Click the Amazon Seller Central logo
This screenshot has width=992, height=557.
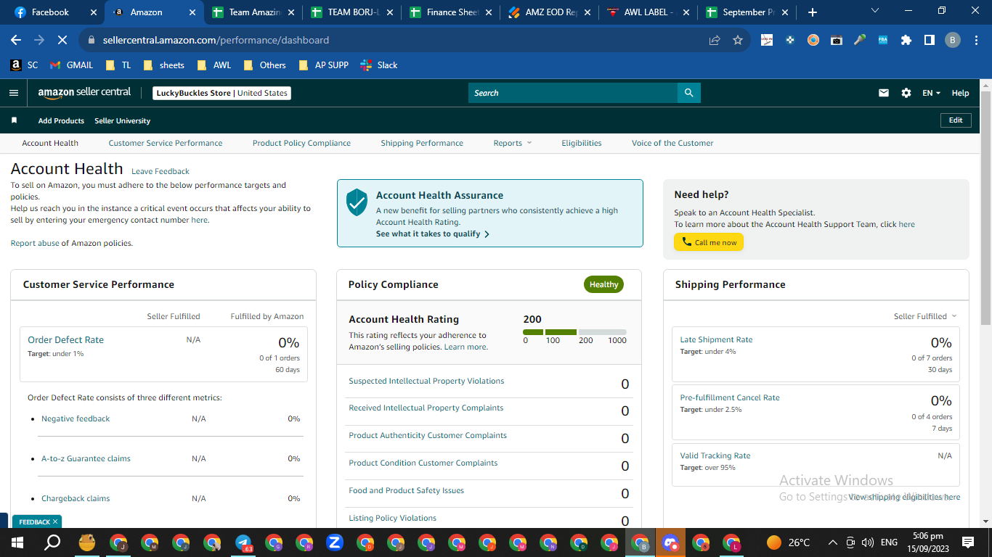[85, 93]
